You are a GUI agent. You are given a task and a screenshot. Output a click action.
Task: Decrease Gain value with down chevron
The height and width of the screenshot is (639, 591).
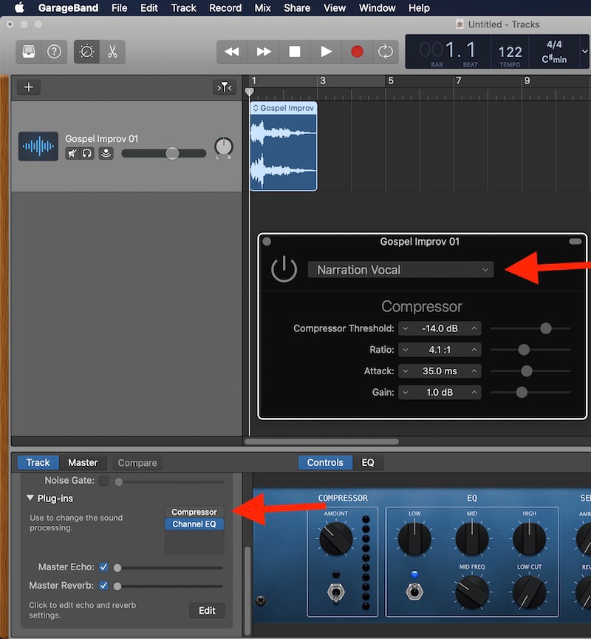pos(406,392)
